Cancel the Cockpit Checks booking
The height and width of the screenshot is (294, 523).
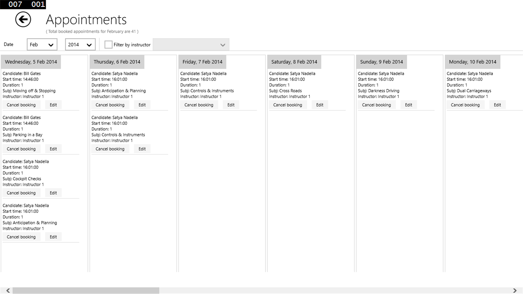[21, 193]
